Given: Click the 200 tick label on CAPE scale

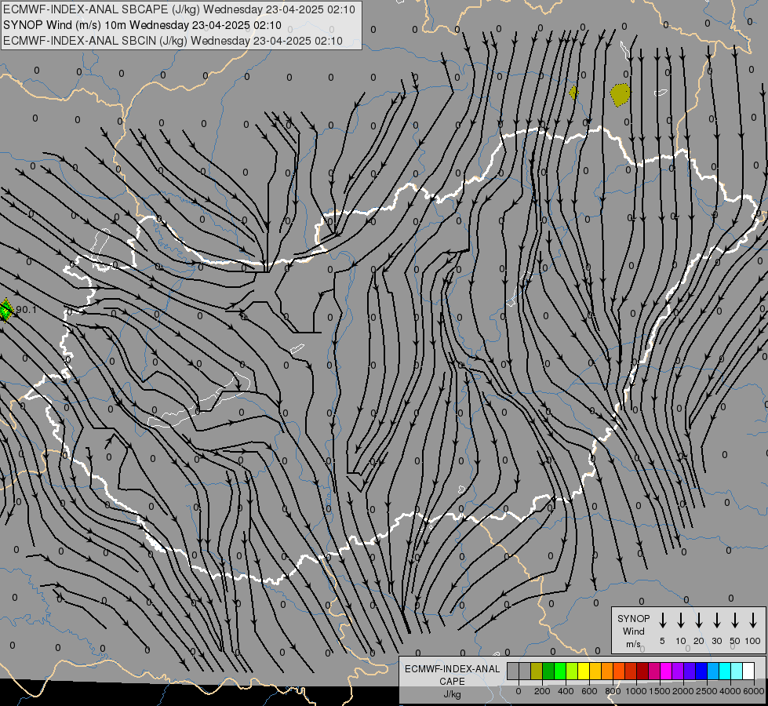Looking at the screenshot, I should pyautogui.click(x=542, y=691).
